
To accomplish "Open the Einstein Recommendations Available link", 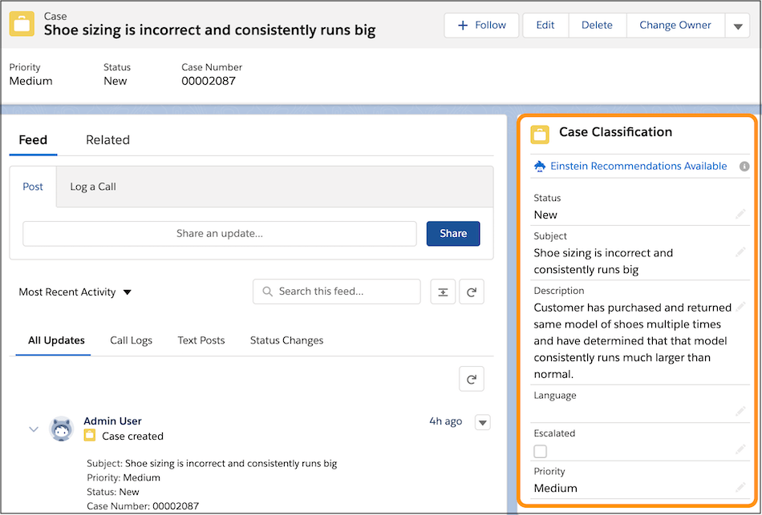I will [638, 167].
